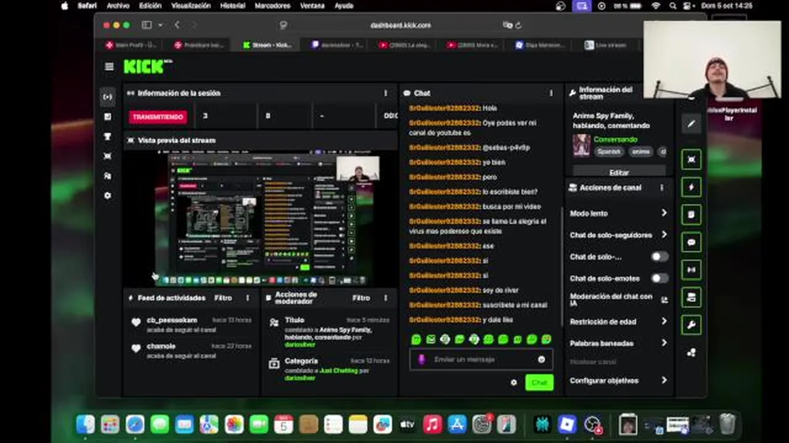Open Music app from the Dock
The image size is (789, 443).
tap(432, 425)
